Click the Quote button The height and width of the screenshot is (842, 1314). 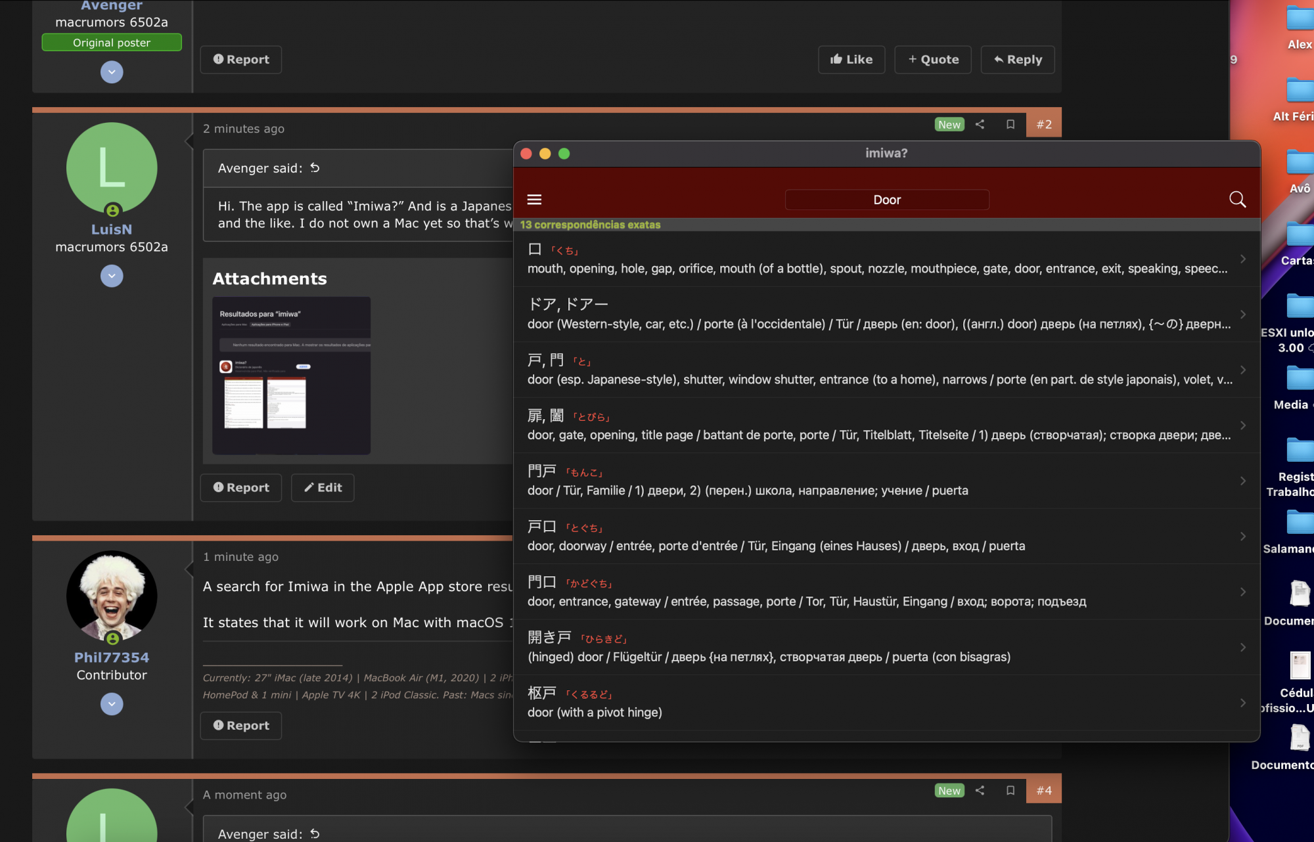point(932,59)
